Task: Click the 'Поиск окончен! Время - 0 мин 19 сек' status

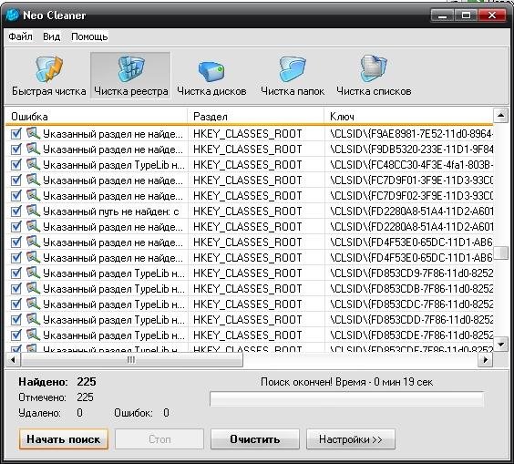Action: [346, 382]
